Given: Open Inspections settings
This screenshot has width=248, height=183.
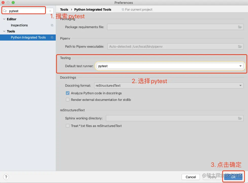Looking at the screenshot, I should pos(19,25).
